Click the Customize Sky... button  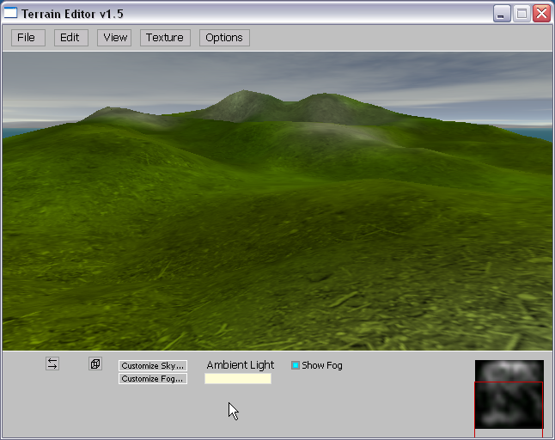pos(153,365)
